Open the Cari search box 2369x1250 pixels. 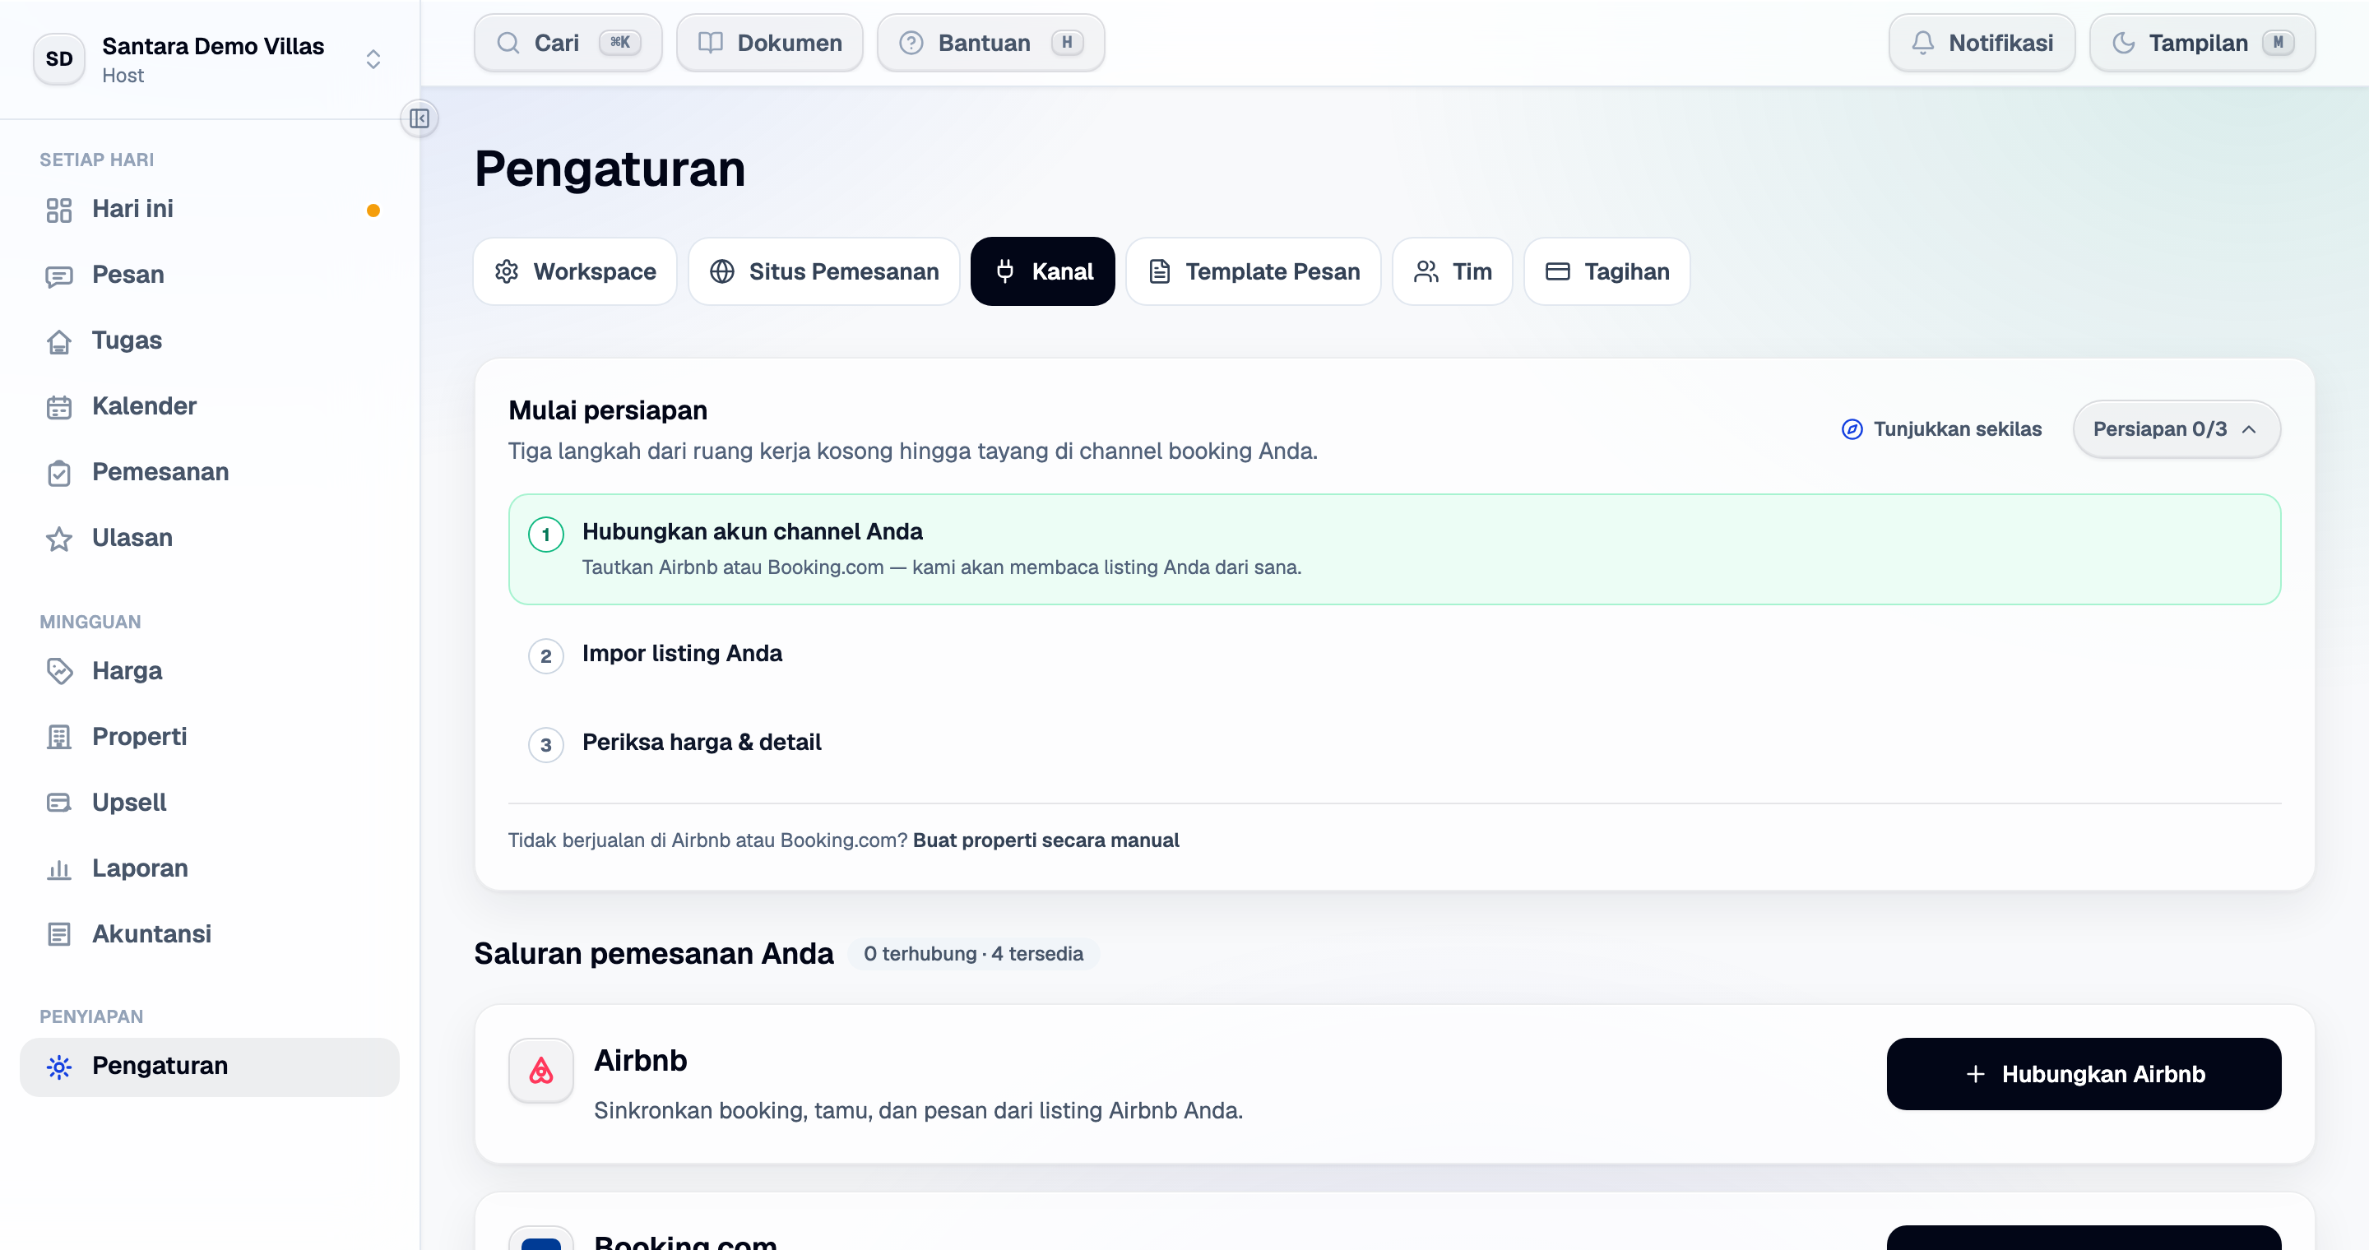pos(568,42)
